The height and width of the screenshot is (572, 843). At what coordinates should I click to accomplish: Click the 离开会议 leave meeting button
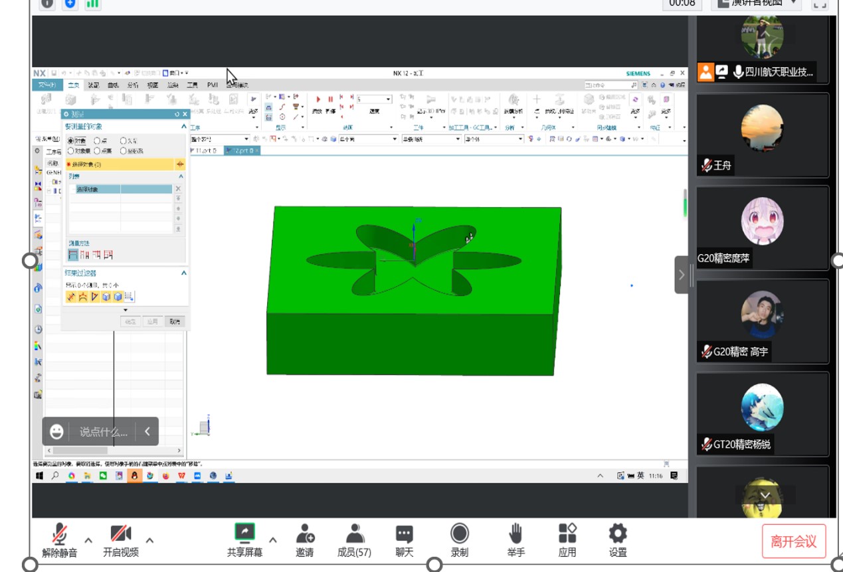coord(793,541)
